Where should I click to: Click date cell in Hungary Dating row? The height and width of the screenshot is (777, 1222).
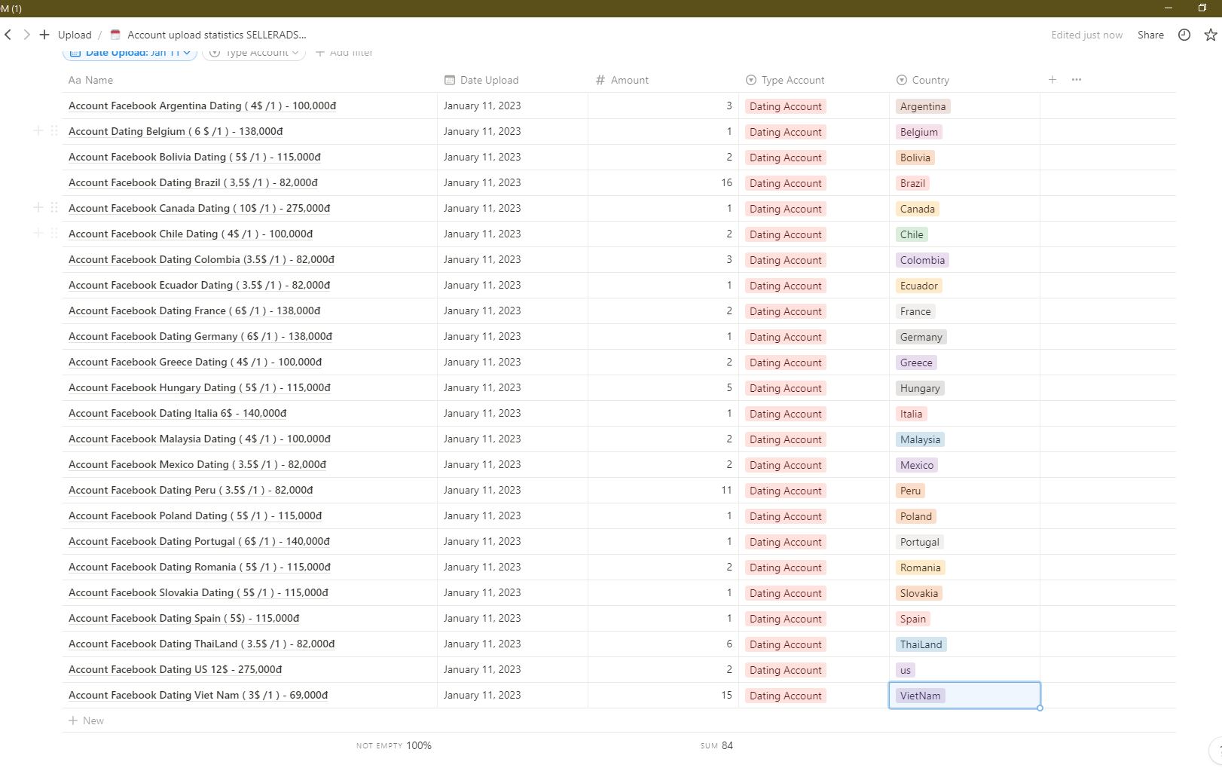(512, 387)
